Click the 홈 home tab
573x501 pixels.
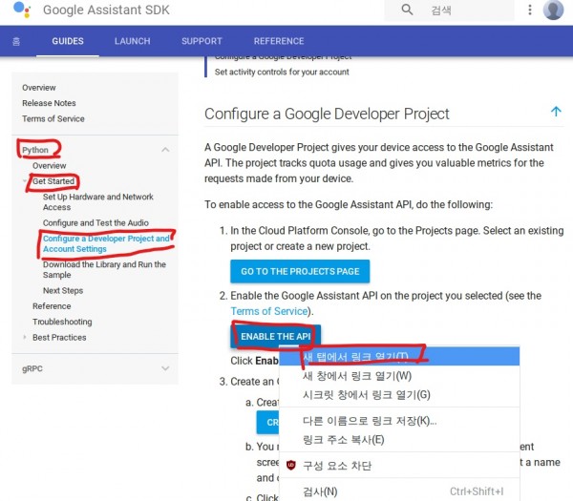[x=16, y=41]
